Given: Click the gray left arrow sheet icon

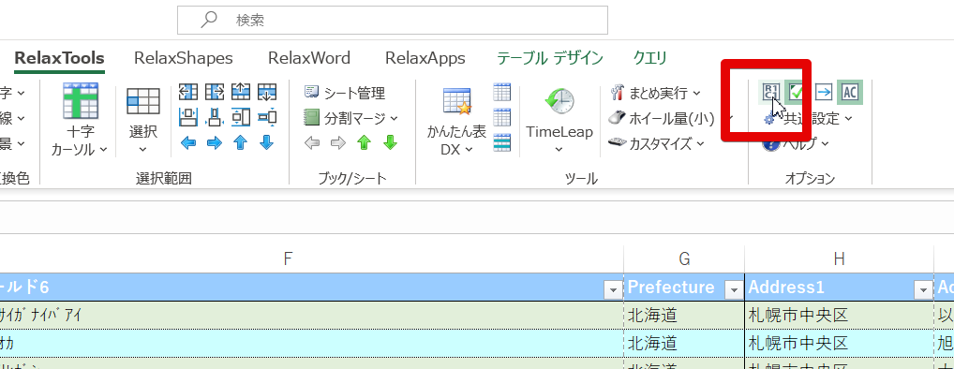Looking at the screenshot, I should (x=311, y=143).
